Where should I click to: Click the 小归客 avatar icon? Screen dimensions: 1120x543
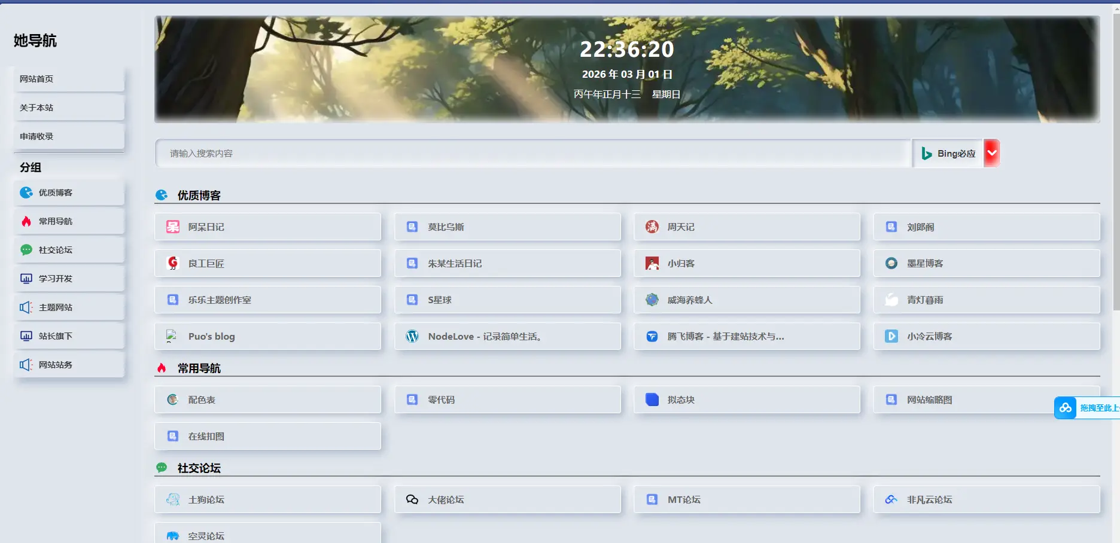click(x=652, y=264)
